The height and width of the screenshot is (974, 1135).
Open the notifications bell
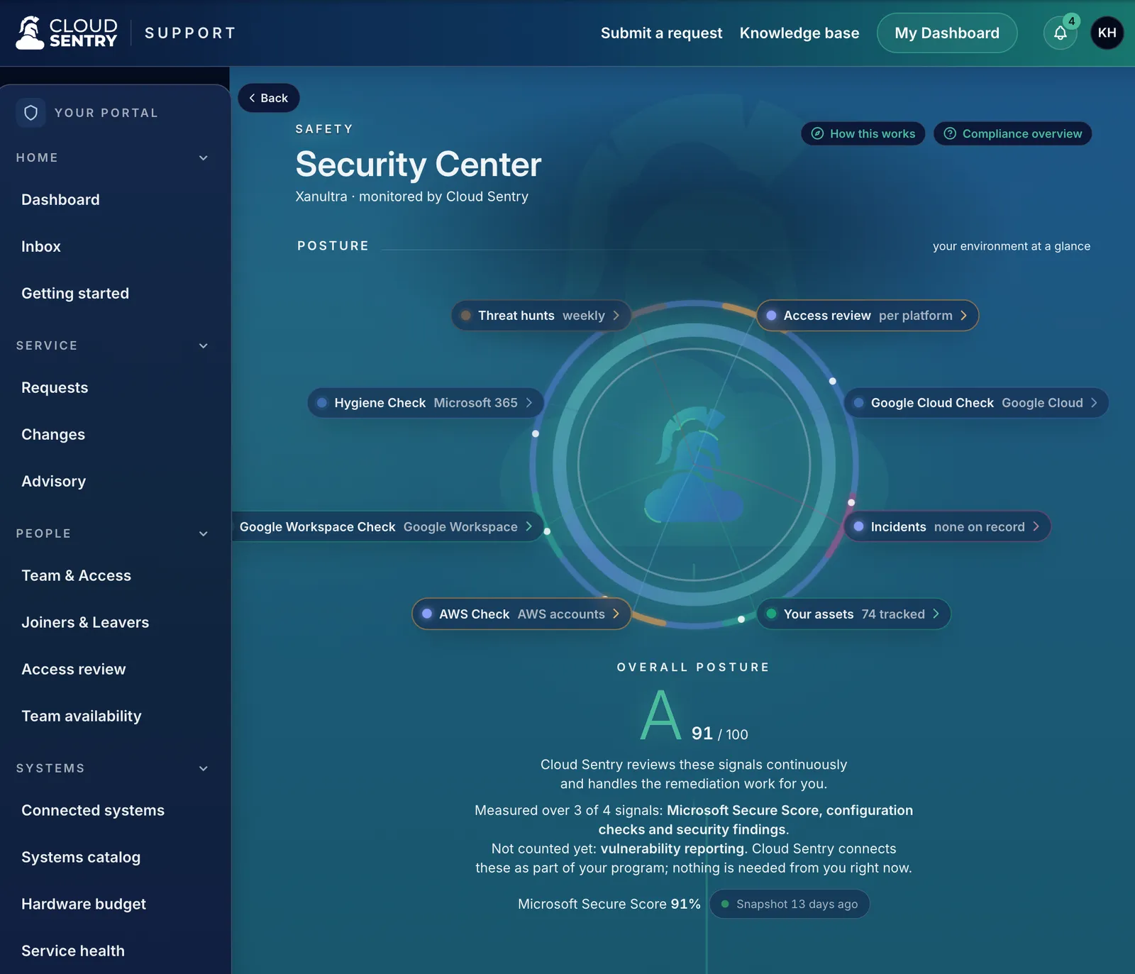pyautogui.click(x=1060, y=33)
